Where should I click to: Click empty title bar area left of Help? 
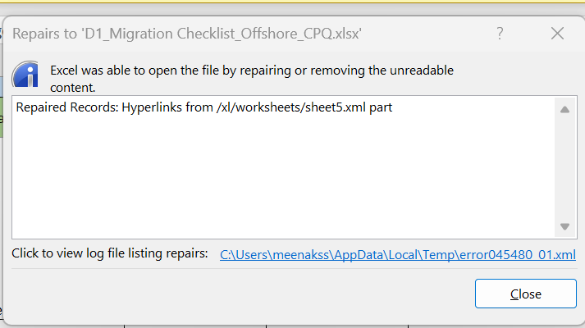[427, 34]
